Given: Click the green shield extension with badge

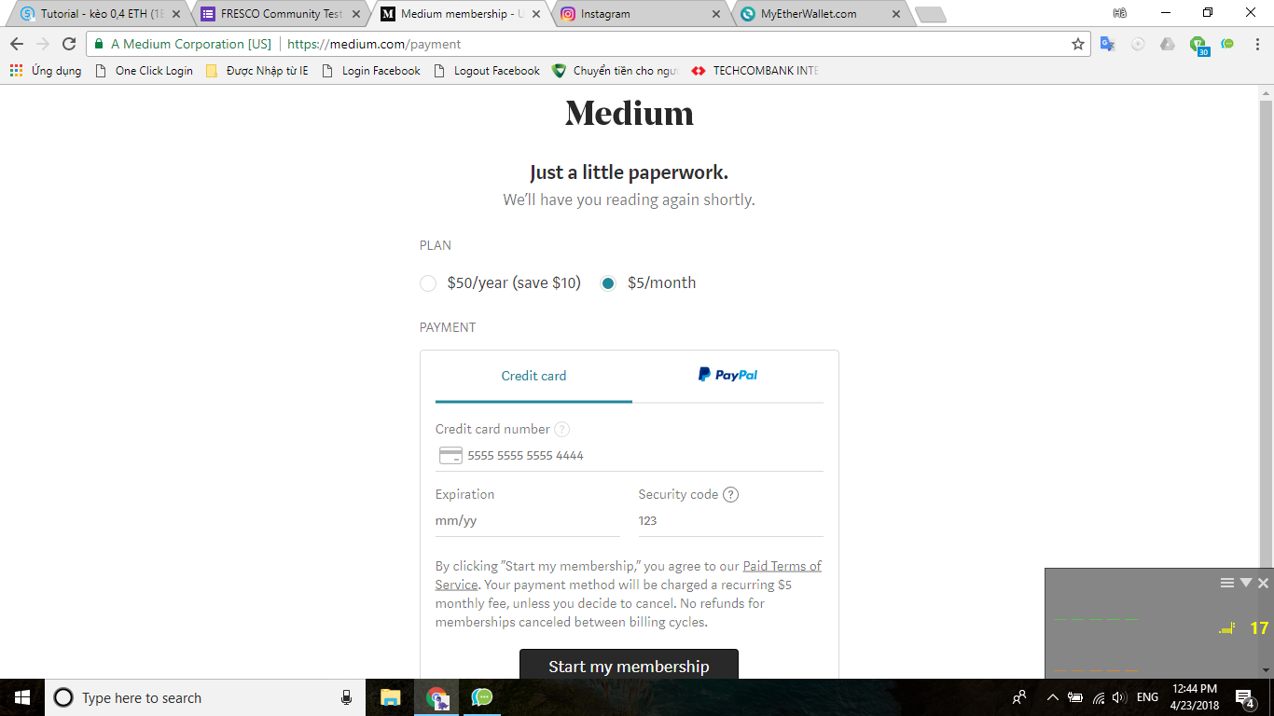Looking at the screenshot, I should [x=1198, y=45].
